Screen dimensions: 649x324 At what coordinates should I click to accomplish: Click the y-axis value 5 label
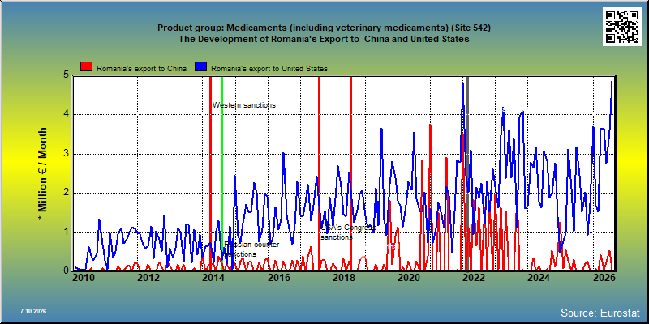coord(66,75)
